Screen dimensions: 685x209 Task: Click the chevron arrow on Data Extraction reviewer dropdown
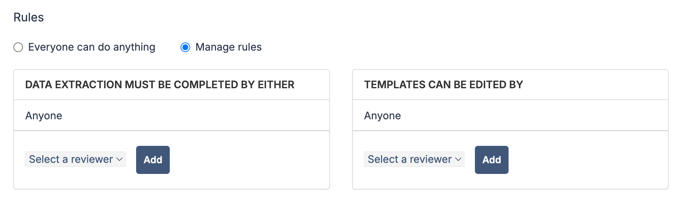(x=119, y=160)
